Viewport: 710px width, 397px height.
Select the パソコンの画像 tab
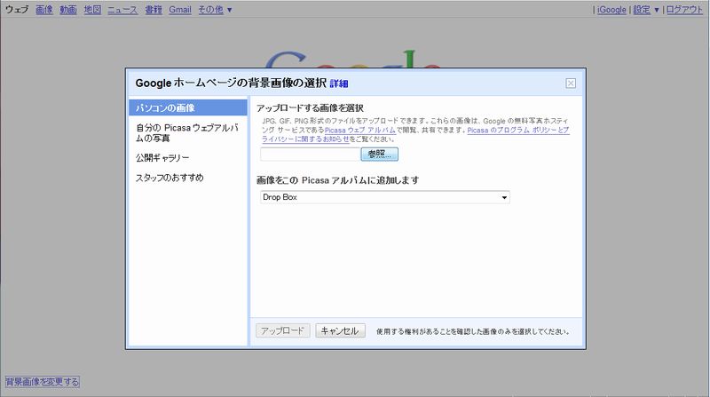tap(188, 107)
